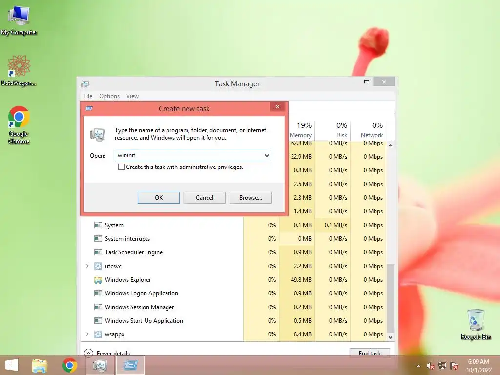Viewport: 500px width, 375px height.
Task: Select the wsappx process name
Action: point(114,334)
